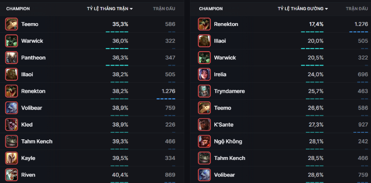Open sort arrow beside Tỷ lệ thắng trận
This screenshot has height=183, width=371.
tap(131, 9)
